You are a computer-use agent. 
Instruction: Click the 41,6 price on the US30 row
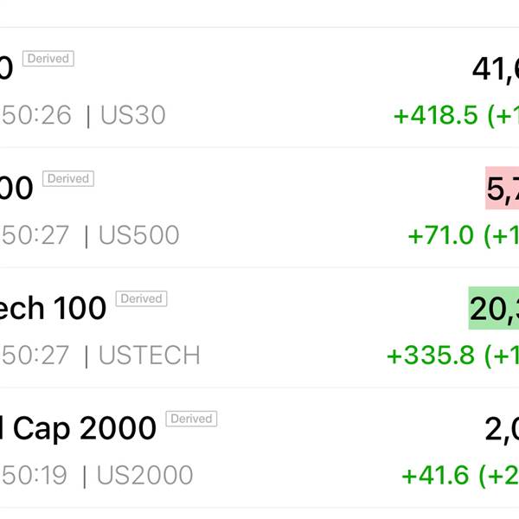pyautogui.click(x=496, y=69)
